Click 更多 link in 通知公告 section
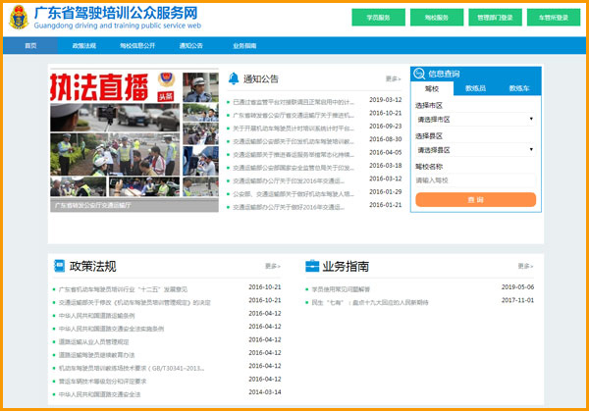Viewport: 589px width, 411px height. pos(393,78)
